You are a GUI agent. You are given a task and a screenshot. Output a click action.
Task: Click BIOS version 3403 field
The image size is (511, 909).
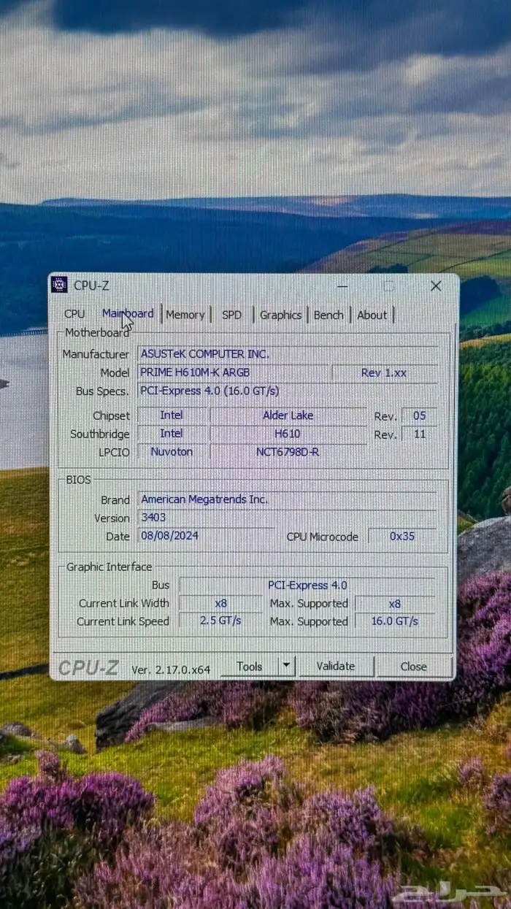287,518
